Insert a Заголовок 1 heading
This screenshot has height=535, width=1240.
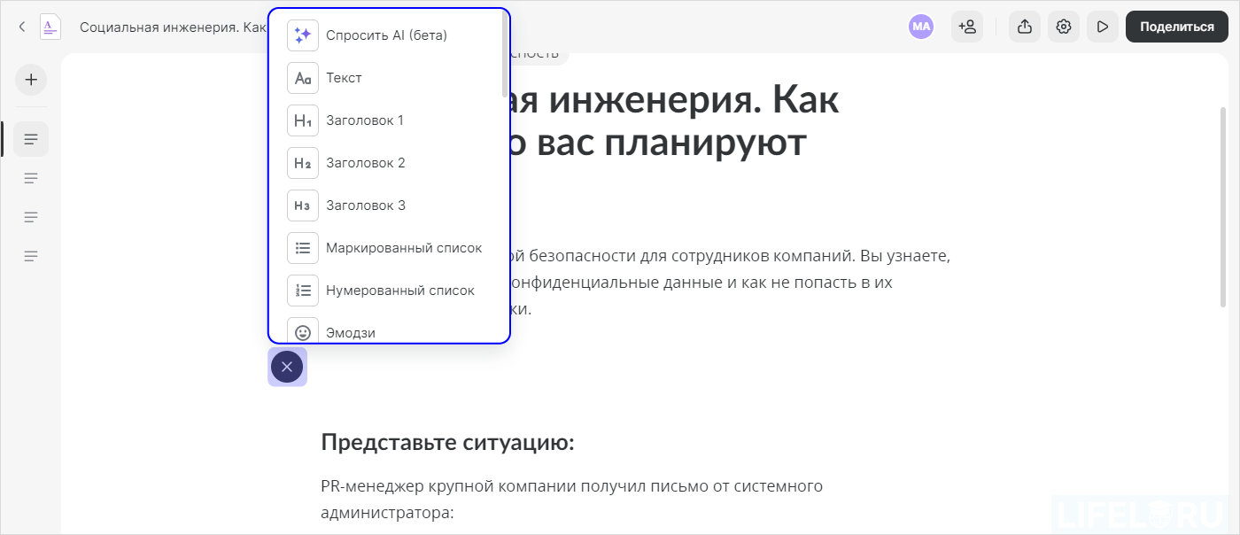366,120
